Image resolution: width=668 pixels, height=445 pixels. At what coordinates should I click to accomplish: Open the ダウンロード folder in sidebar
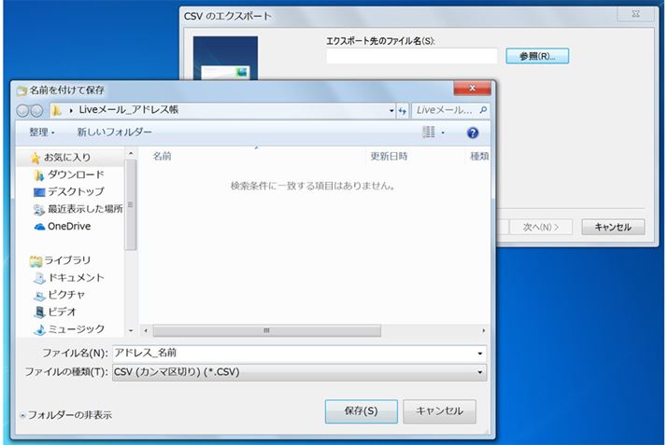[69, 174]
